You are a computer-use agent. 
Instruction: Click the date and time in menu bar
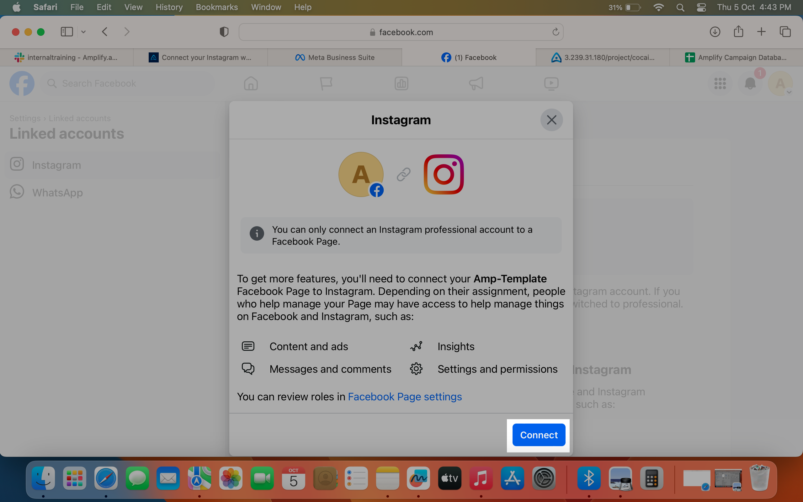pyautogui.click(x=754, y=7)
